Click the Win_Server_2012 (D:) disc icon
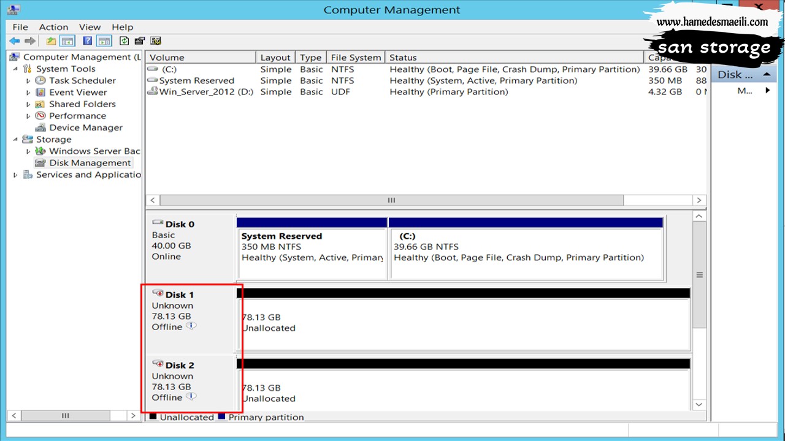This screenshot has height=441, width=785. (153, 92)
